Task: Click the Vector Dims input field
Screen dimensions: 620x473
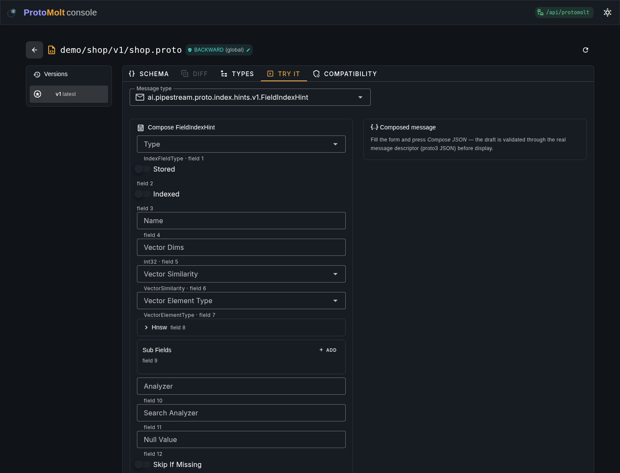Action: coord(241,247)
